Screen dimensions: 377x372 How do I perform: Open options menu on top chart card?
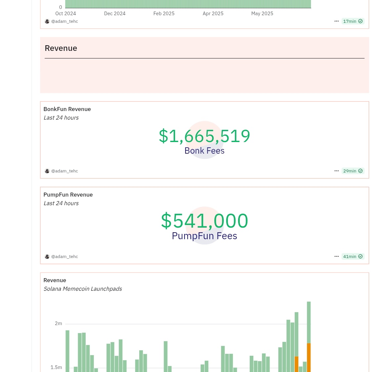pos(336,21)
